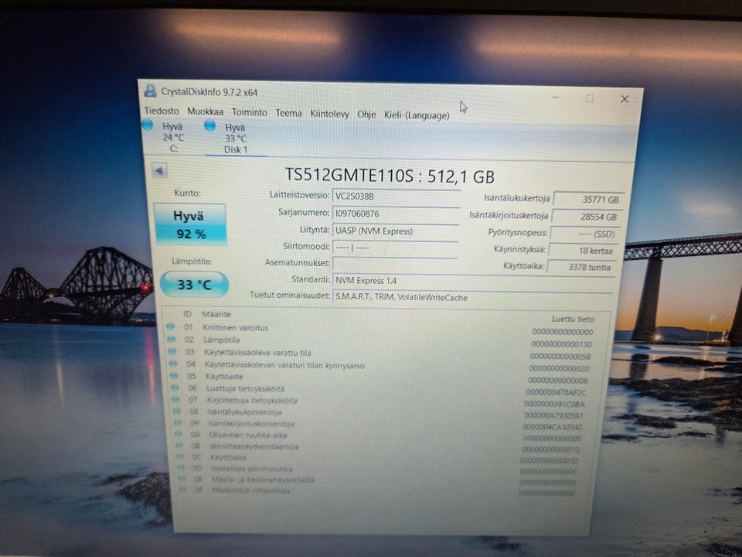Open the Ohje menu
Viewport: 742px width, 557px height.
point(366,114)
